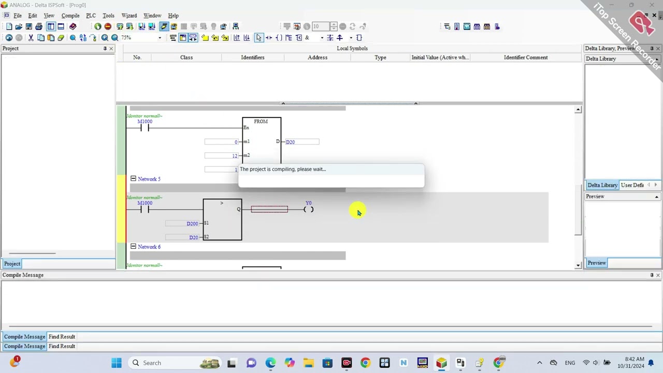663x373 pixels.
Task: Toggle the network comment display icon
Action: click(193, 38)
